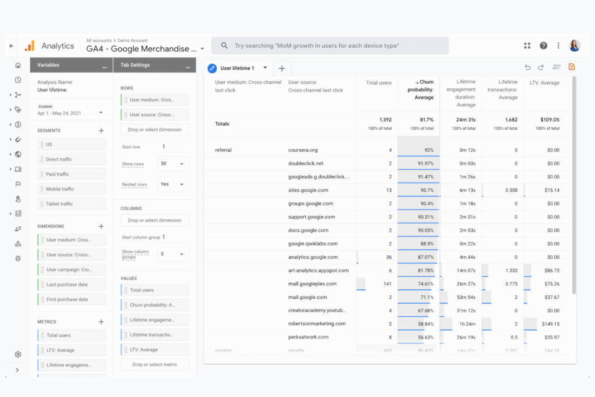Open the Demographics globe icon in the sidebar
The width and height of the screenshot is (595, 397).
(x=18, y=154)
